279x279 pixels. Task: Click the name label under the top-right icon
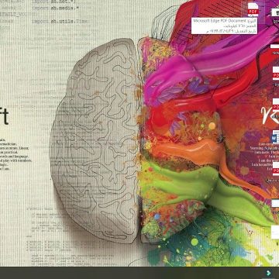pyautogui.click(x=276, y=20)
